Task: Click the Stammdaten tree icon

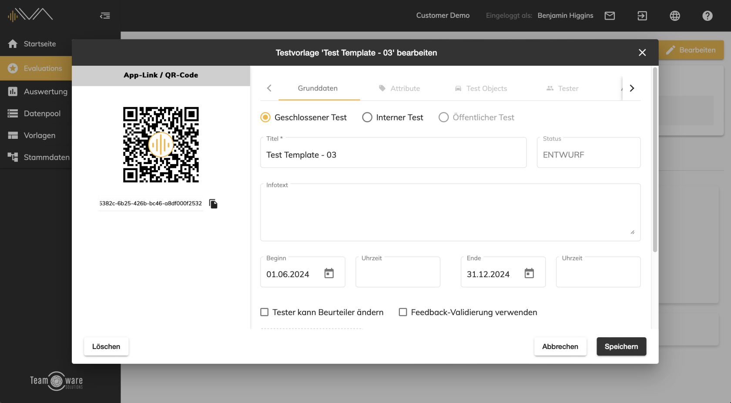Action: (x=13, y=157)
